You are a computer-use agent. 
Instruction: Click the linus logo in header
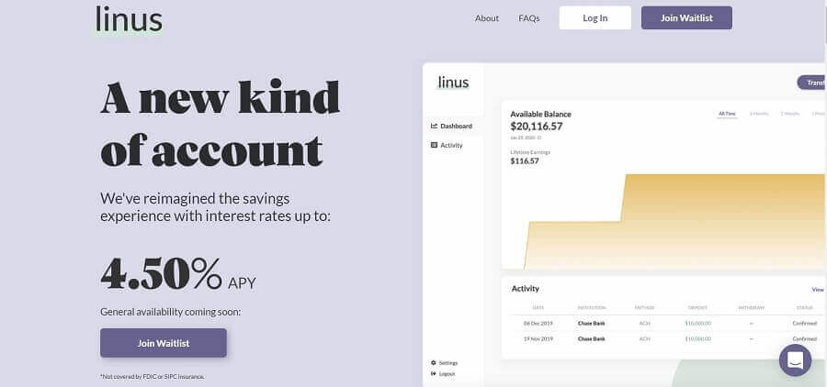coord(129,19)
